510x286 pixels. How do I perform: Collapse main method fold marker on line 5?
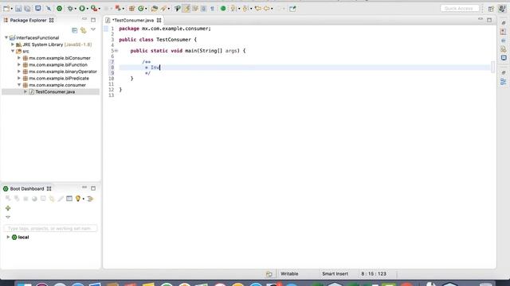click(116, 51)
